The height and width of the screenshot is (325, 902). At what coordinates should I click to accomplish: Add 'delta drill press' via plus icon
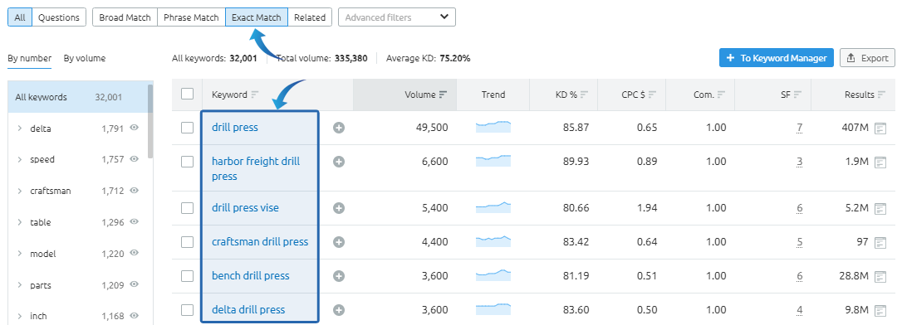click(339, 310)
